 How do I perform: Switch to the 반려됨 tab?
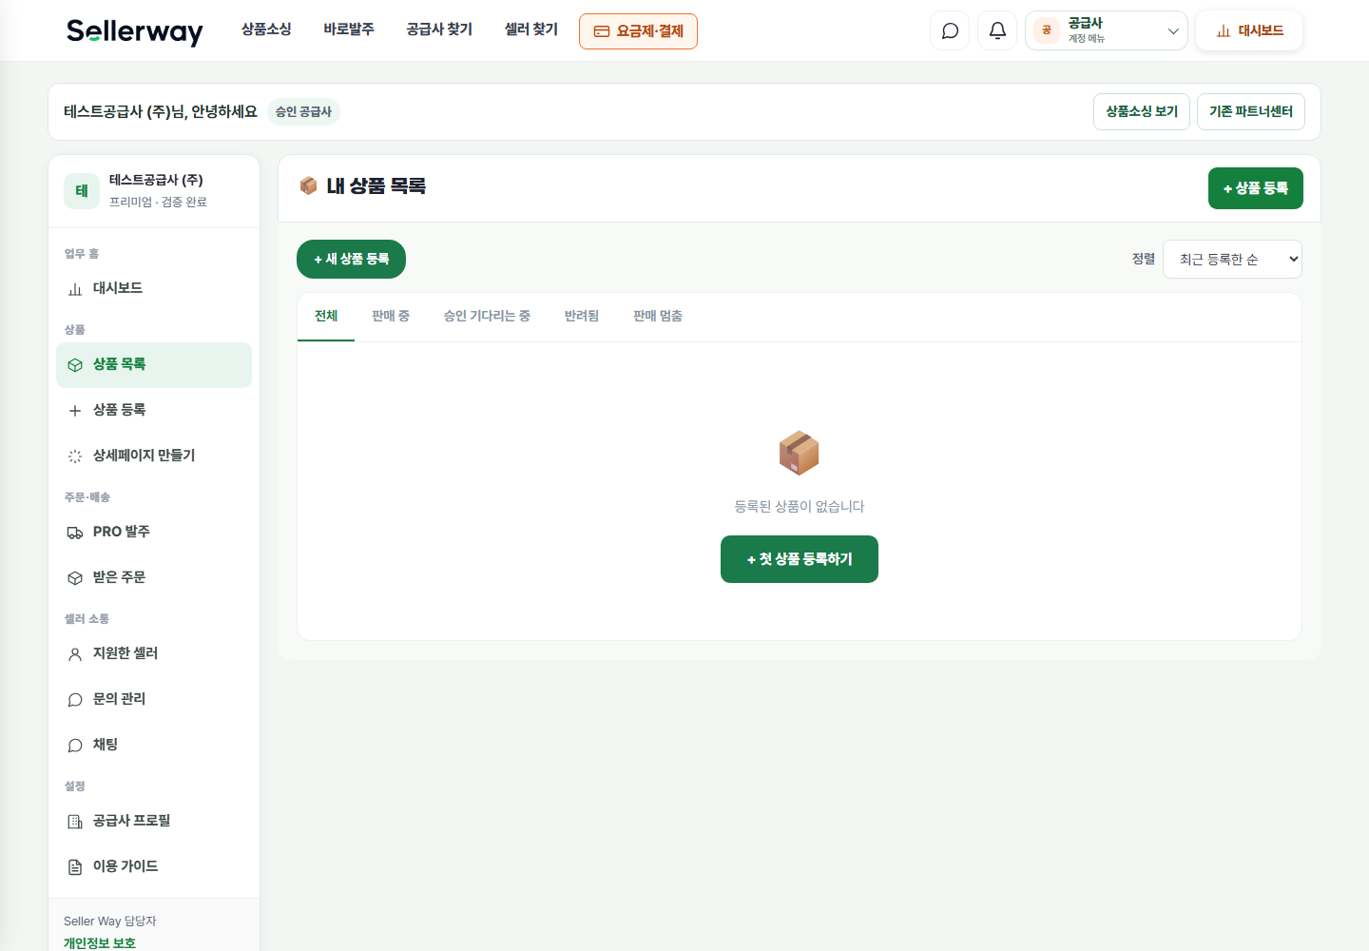582,316
